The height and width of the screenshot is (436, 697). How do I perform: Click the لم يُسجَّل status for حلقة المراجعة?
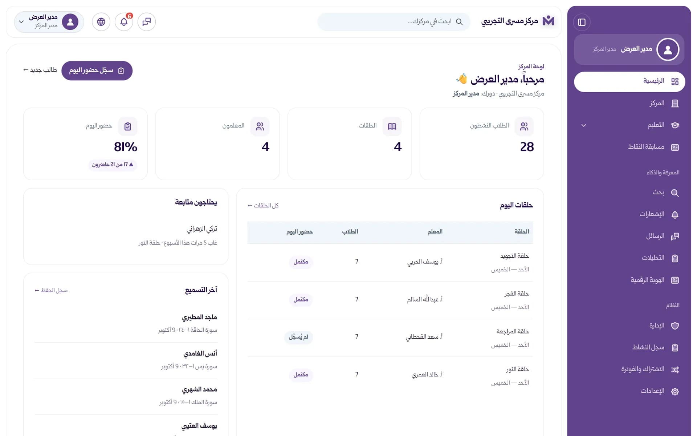point(298,337)
